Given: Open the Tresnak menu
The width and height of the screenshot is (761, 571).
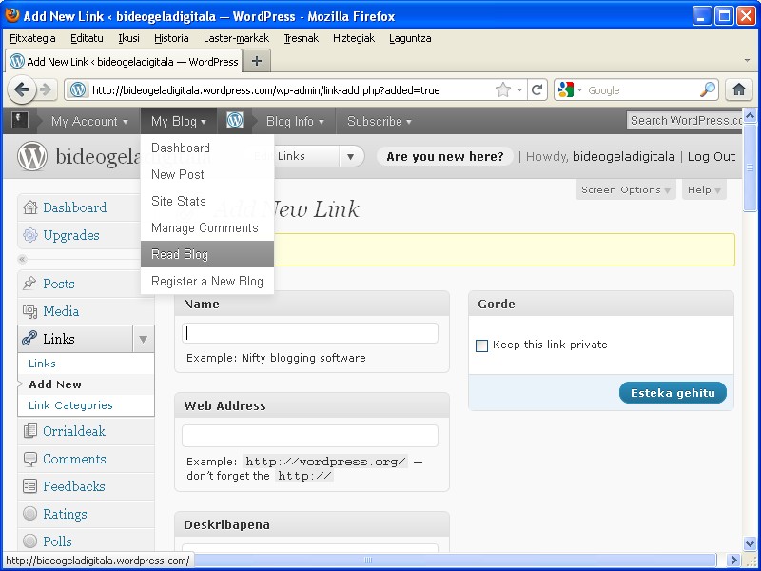Looking at the screenshot, I should point(301,38).
